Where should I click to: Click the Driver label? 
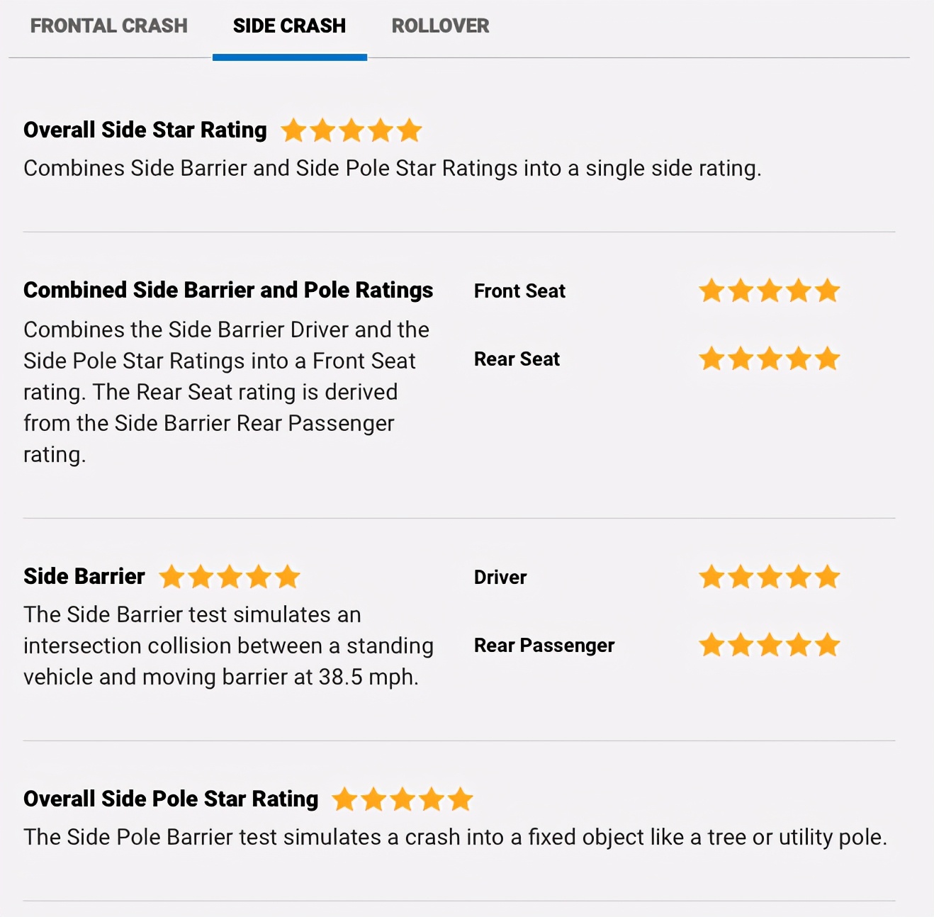(x=500, y=578)
